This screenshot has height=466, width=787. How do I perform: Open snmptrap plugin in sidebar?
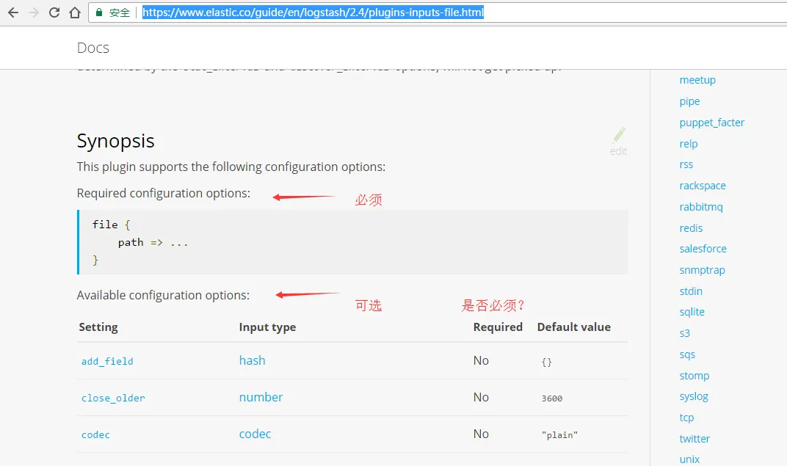[702, 270]
